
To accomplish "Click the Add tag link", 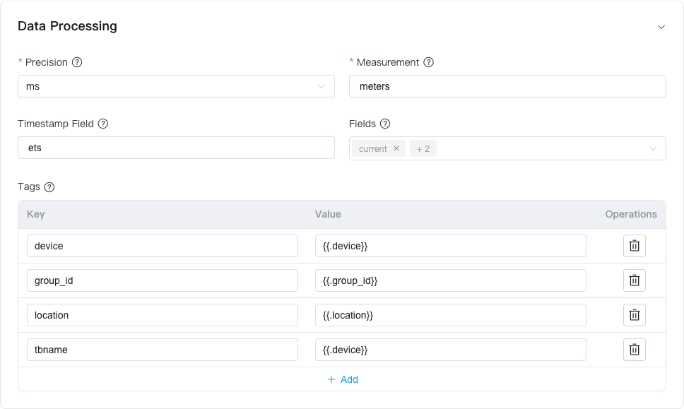I will click(343, 379).
